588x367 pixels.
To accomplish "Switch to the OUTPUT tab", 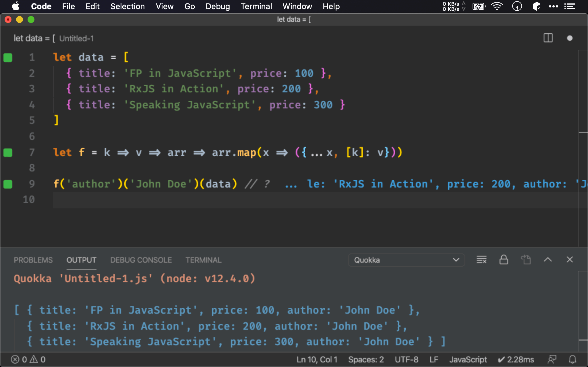I will point(81,260).
